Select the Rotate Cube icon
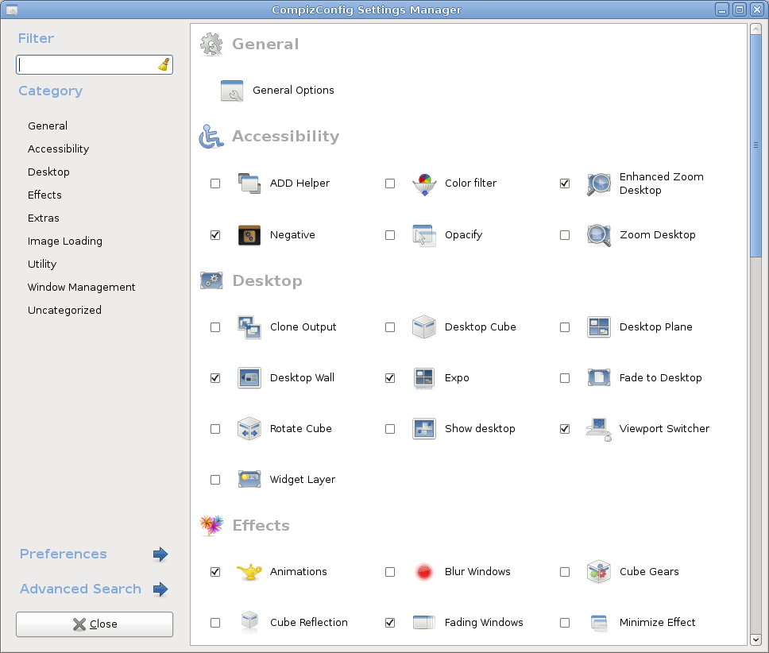The width and height of the screenshot is (769, 653). pos(249,428)
